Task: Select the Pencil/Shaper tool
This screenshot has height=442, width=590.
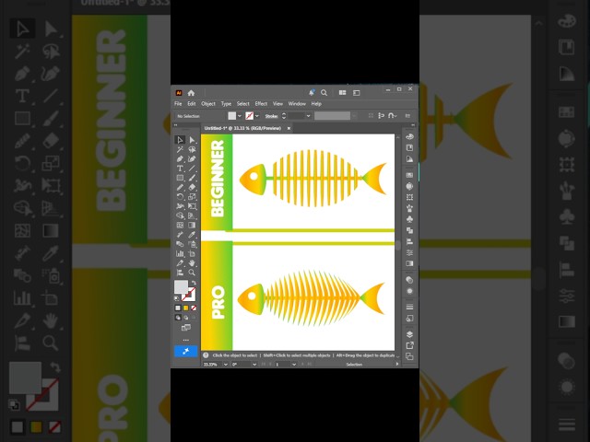Action: coord(180,187)
